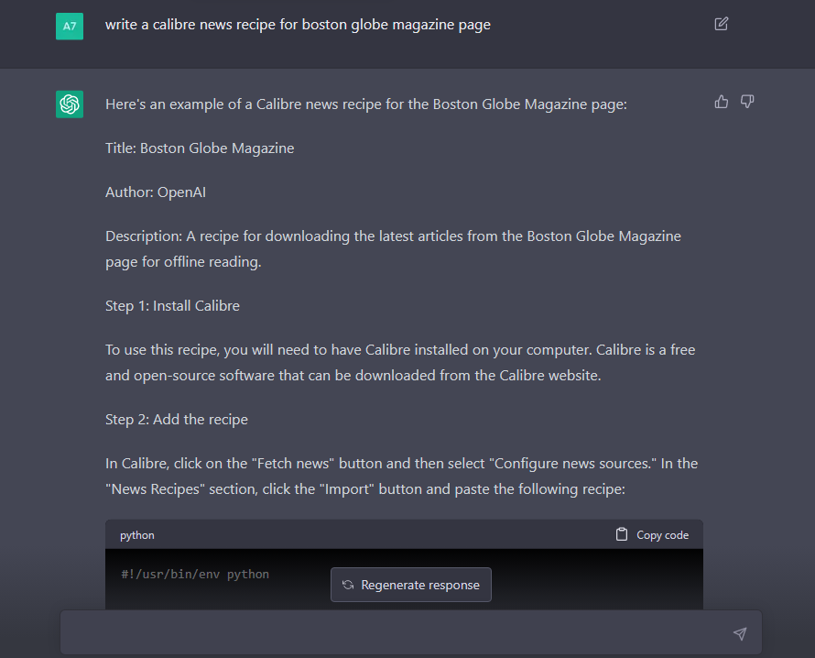Click the intro line "Here's an example of a Calibre news recipe"
Screen dimensions: 815x658
(x=366, y=104)
